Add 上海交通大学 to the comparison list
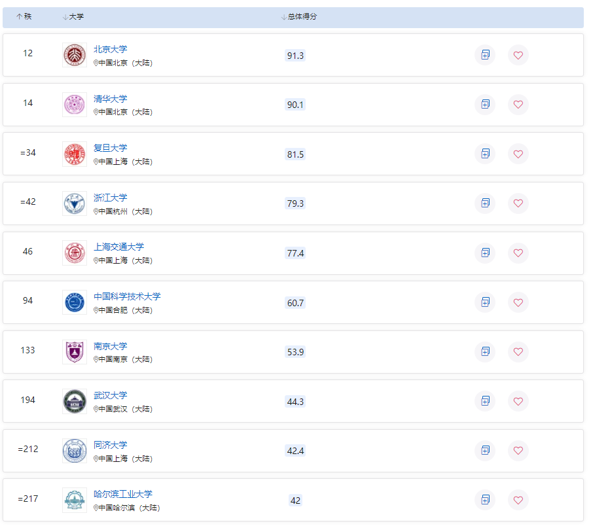 [485, 253]
